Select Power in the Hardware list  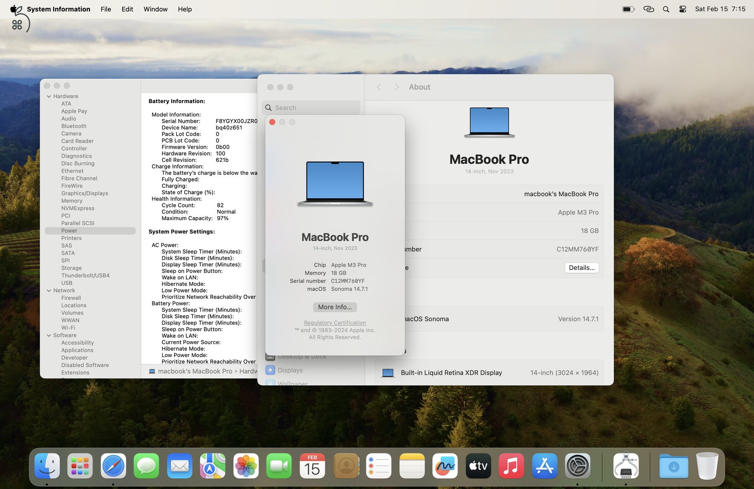pos(90,231)
